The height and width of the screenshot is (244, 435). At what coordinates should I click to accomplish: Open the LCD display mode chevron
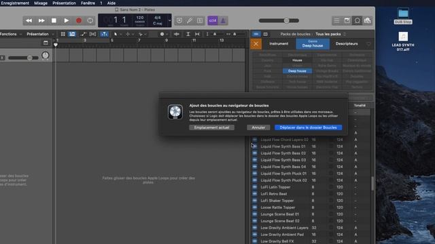point(169,20)
